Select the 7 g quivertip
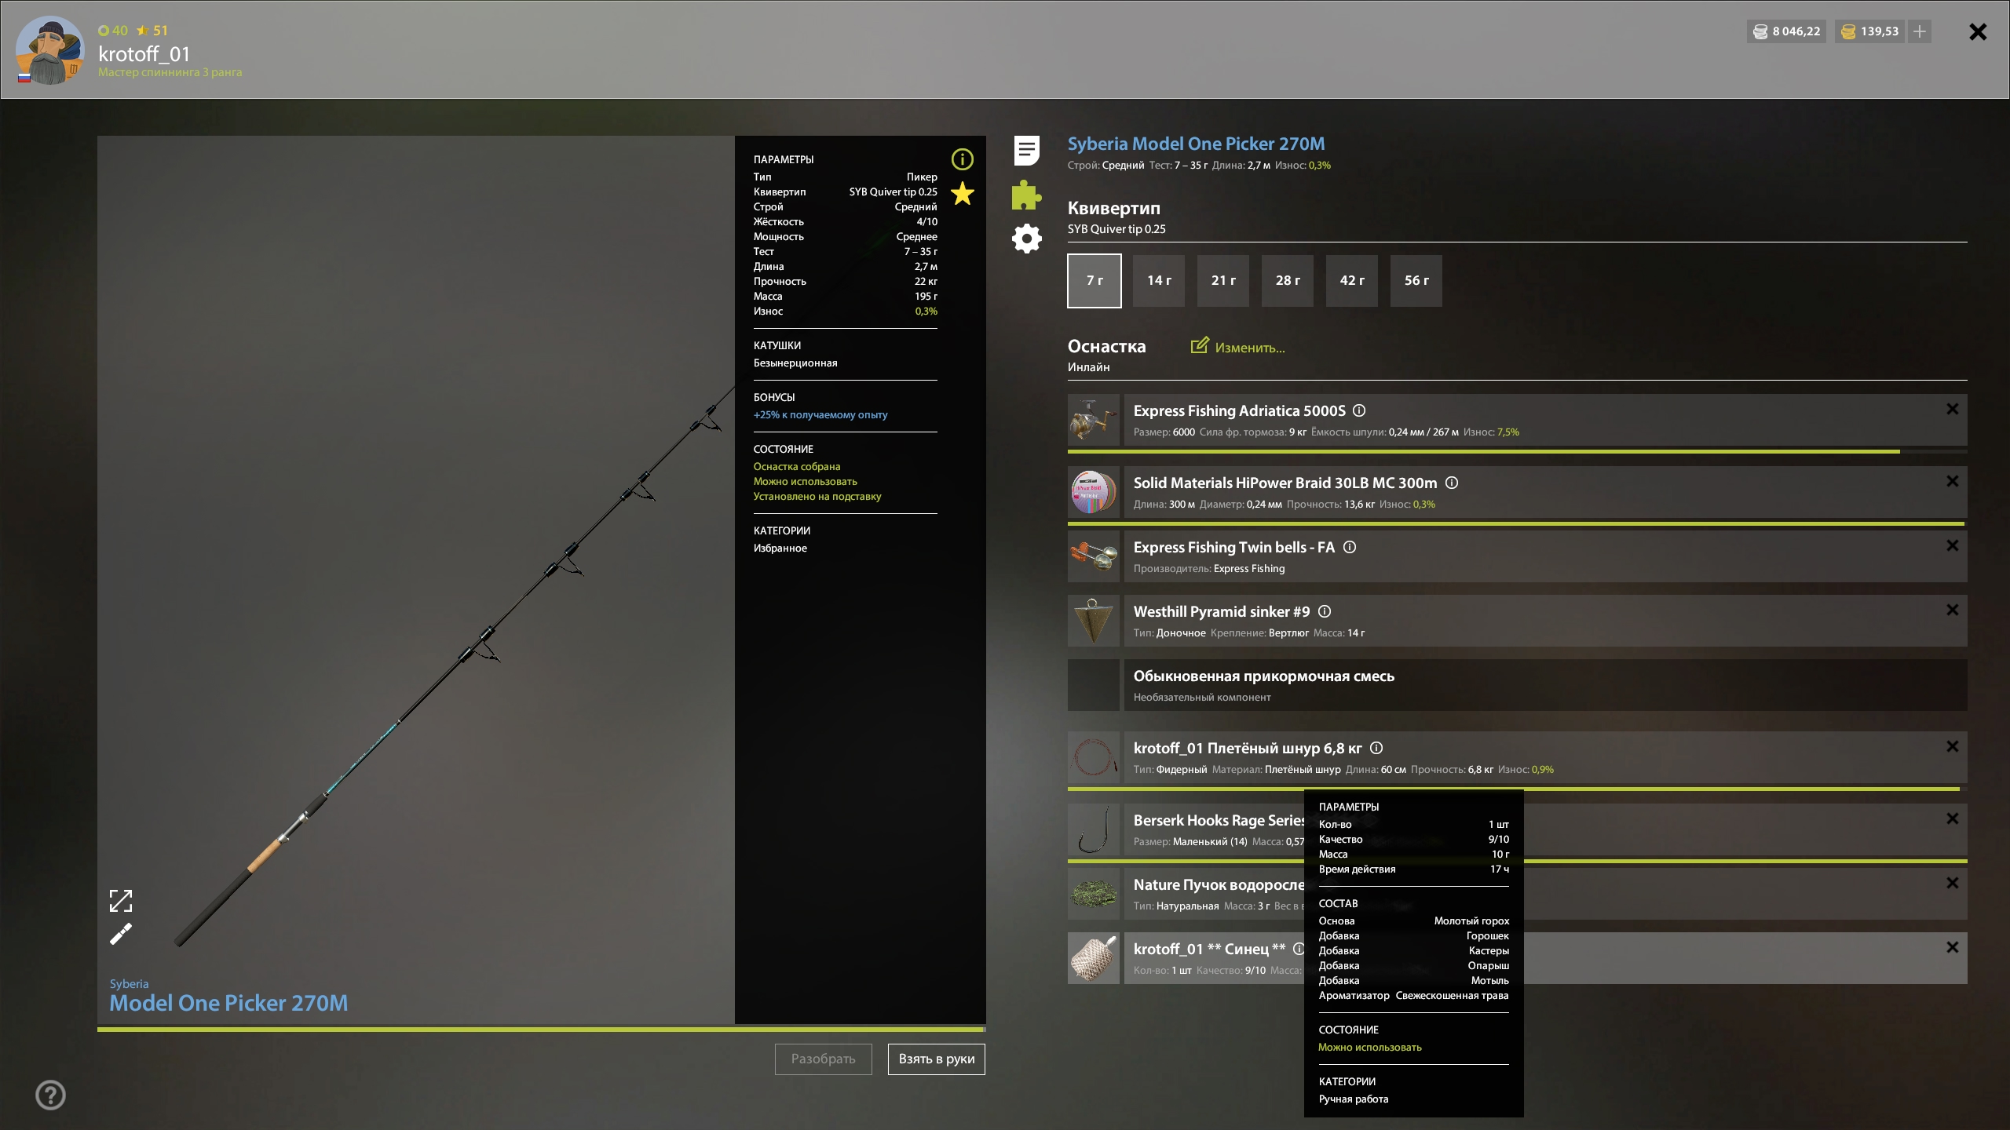Image resolution: width=2010 pixels, height=1130 pixels. coord(1095,280)
